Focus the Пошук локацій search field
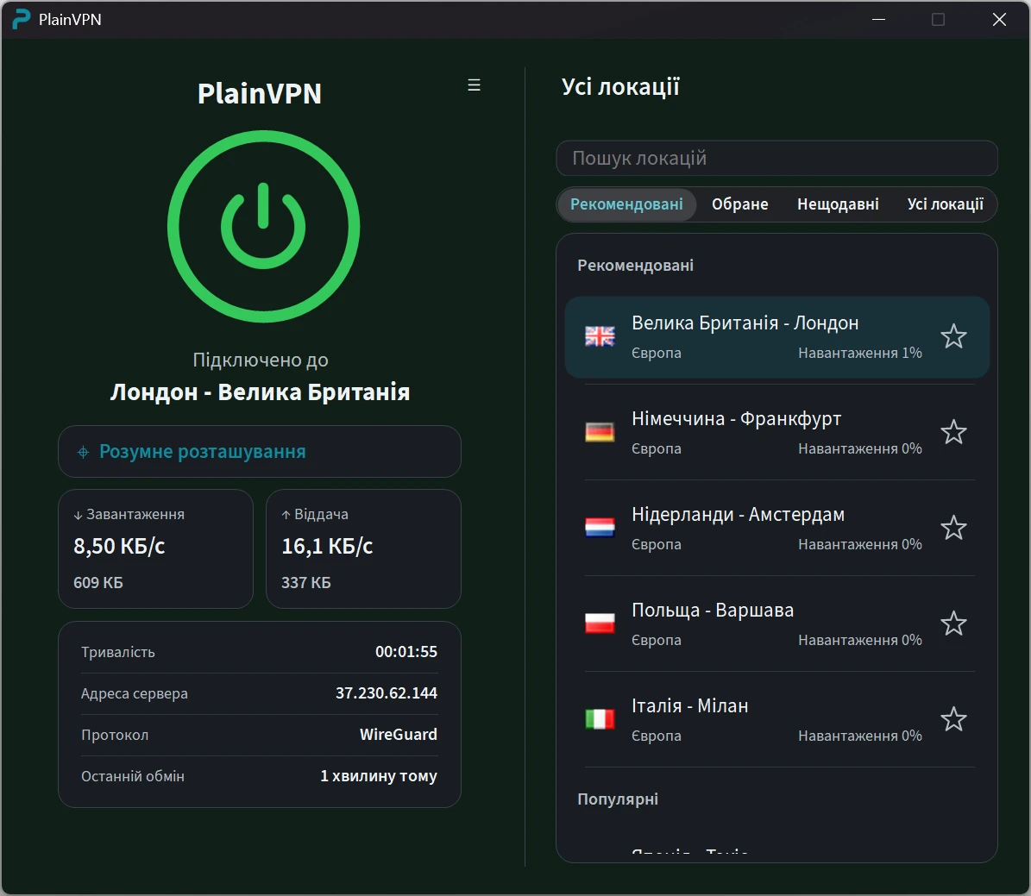This screenshot has height=896, width=1031. click(x=776, y=158)
